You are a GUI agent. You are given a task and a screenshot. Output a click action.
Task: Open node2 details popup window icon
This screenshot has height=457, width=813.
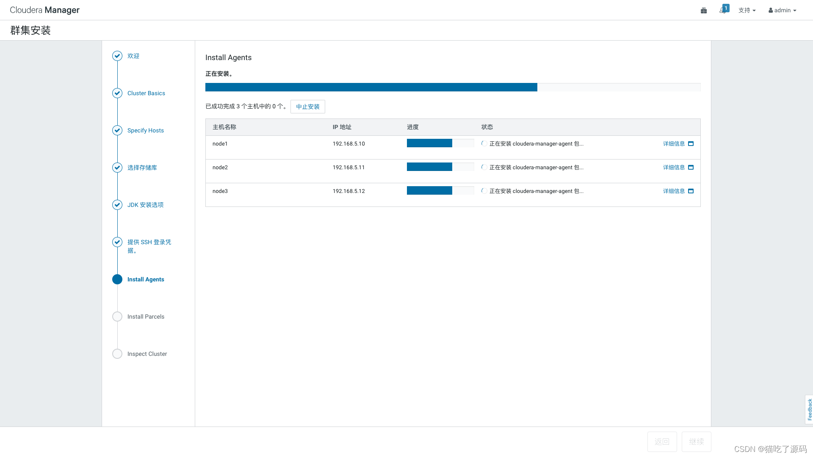coord(691,168)
